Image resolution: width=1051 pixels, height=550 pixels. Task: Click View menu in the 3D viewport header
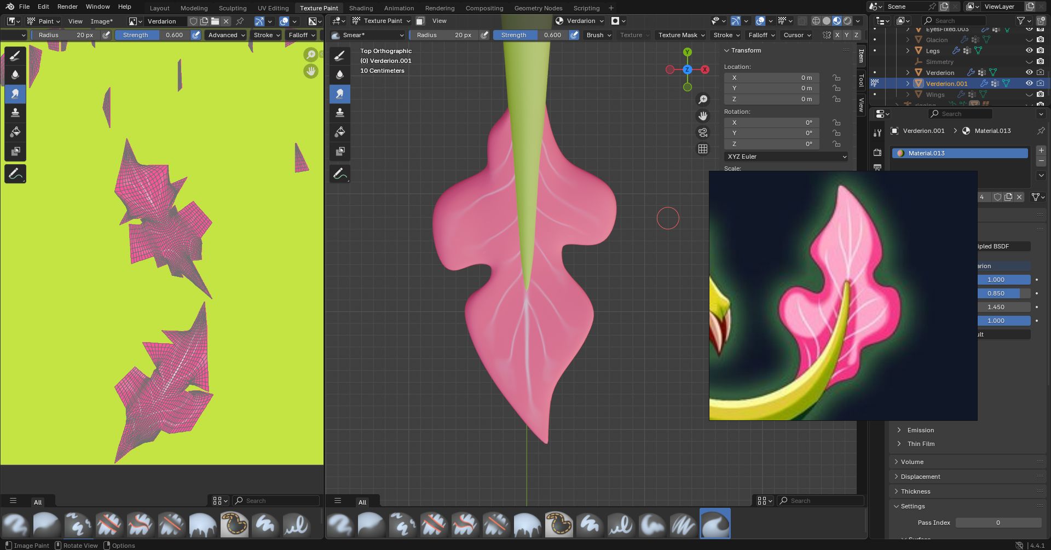point(440,21)
